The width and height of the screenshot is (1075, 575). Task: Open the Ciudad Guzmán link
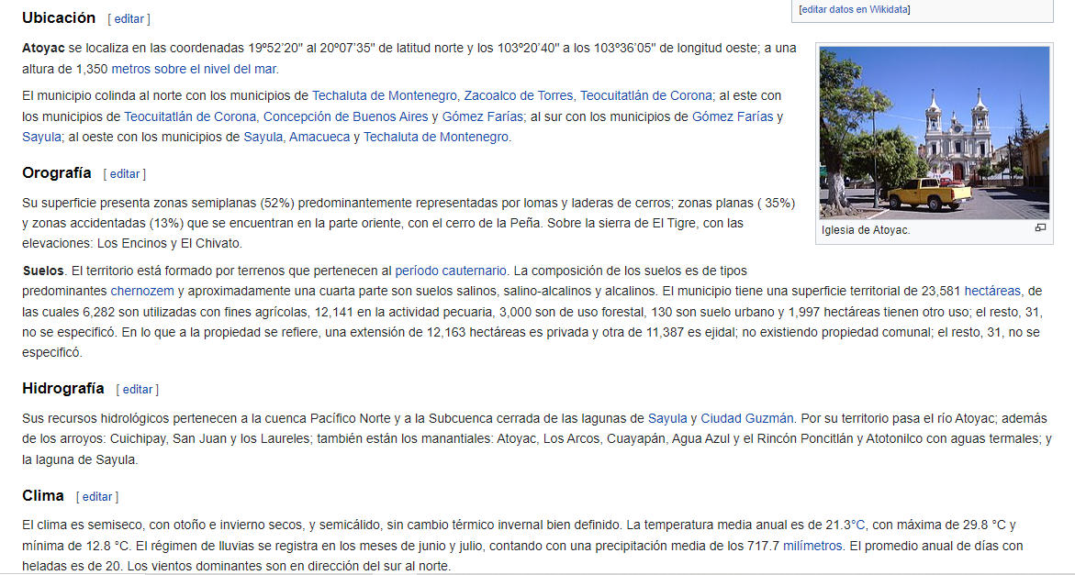(746, 419)
